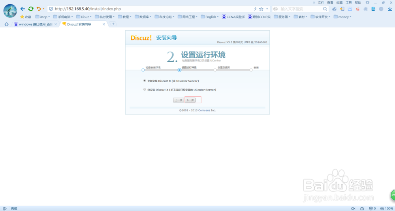395x211 pixels.
Task: Select 全新安装 Discuz! X radio option
Action: point(144,81)
